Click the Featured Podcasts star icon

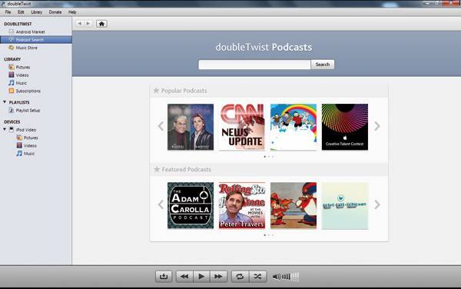(x=157, y=169)
